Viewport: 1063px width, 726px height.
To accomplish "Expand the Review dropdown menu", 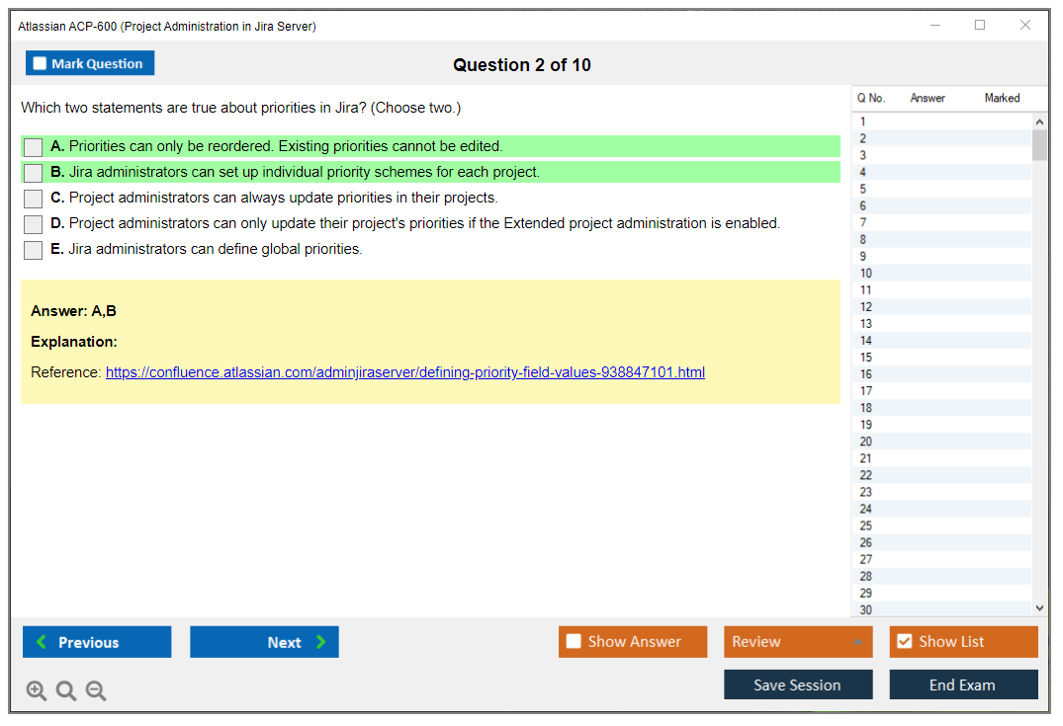I will (x=857, y=642).
